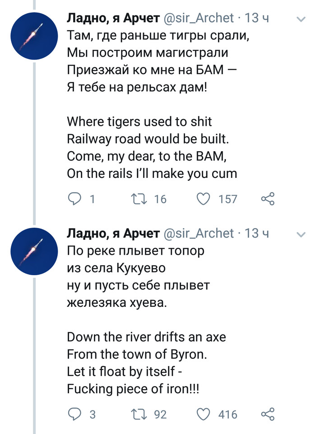Like the tweet with 416 likes
The height and width of the screenshot is (434, 316).
(204, 414)
